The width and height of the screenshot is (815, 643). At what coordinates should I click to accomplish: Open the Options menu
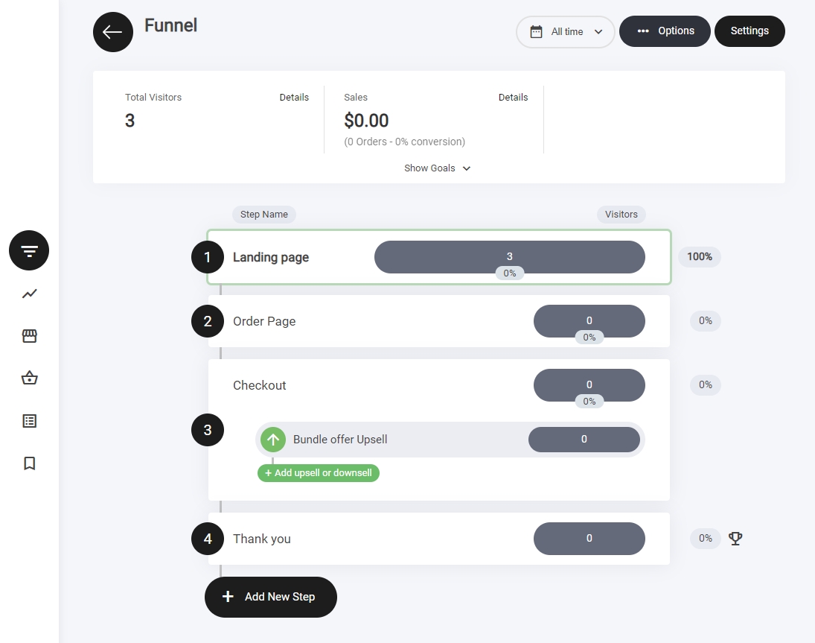click(x=665, y=31)
